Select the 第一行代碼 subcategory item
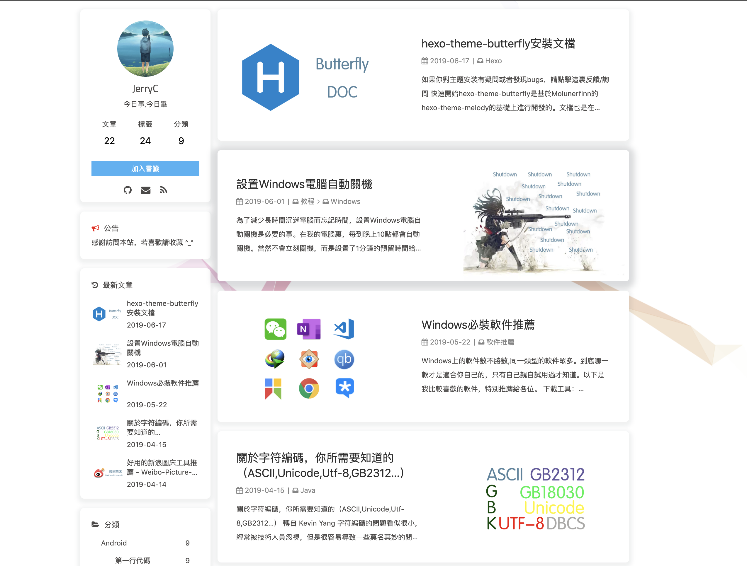The height and width of the screenshot is (566, 747). (133, 560)
